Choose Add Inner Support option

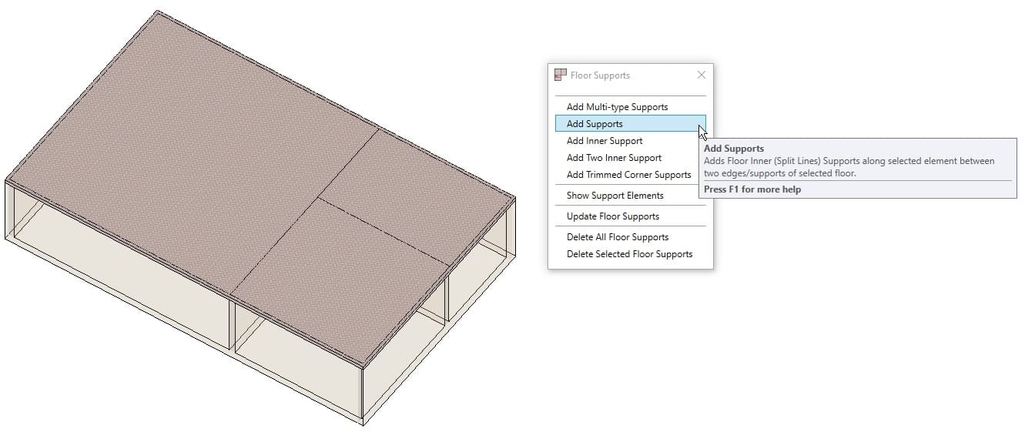coord(630,141)
